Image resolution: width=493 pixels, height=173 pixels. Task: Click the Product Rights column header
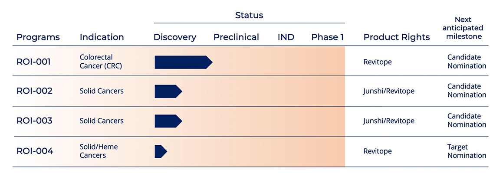pyautogui.click(x=397, y=37)
